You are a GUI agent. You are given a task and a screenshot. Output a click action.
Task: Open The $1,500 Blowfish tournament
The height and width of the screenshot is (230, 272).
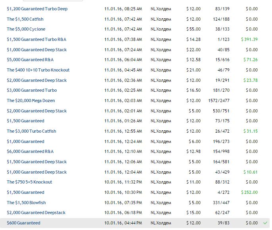pyautogui.click(x=26, y=203)
